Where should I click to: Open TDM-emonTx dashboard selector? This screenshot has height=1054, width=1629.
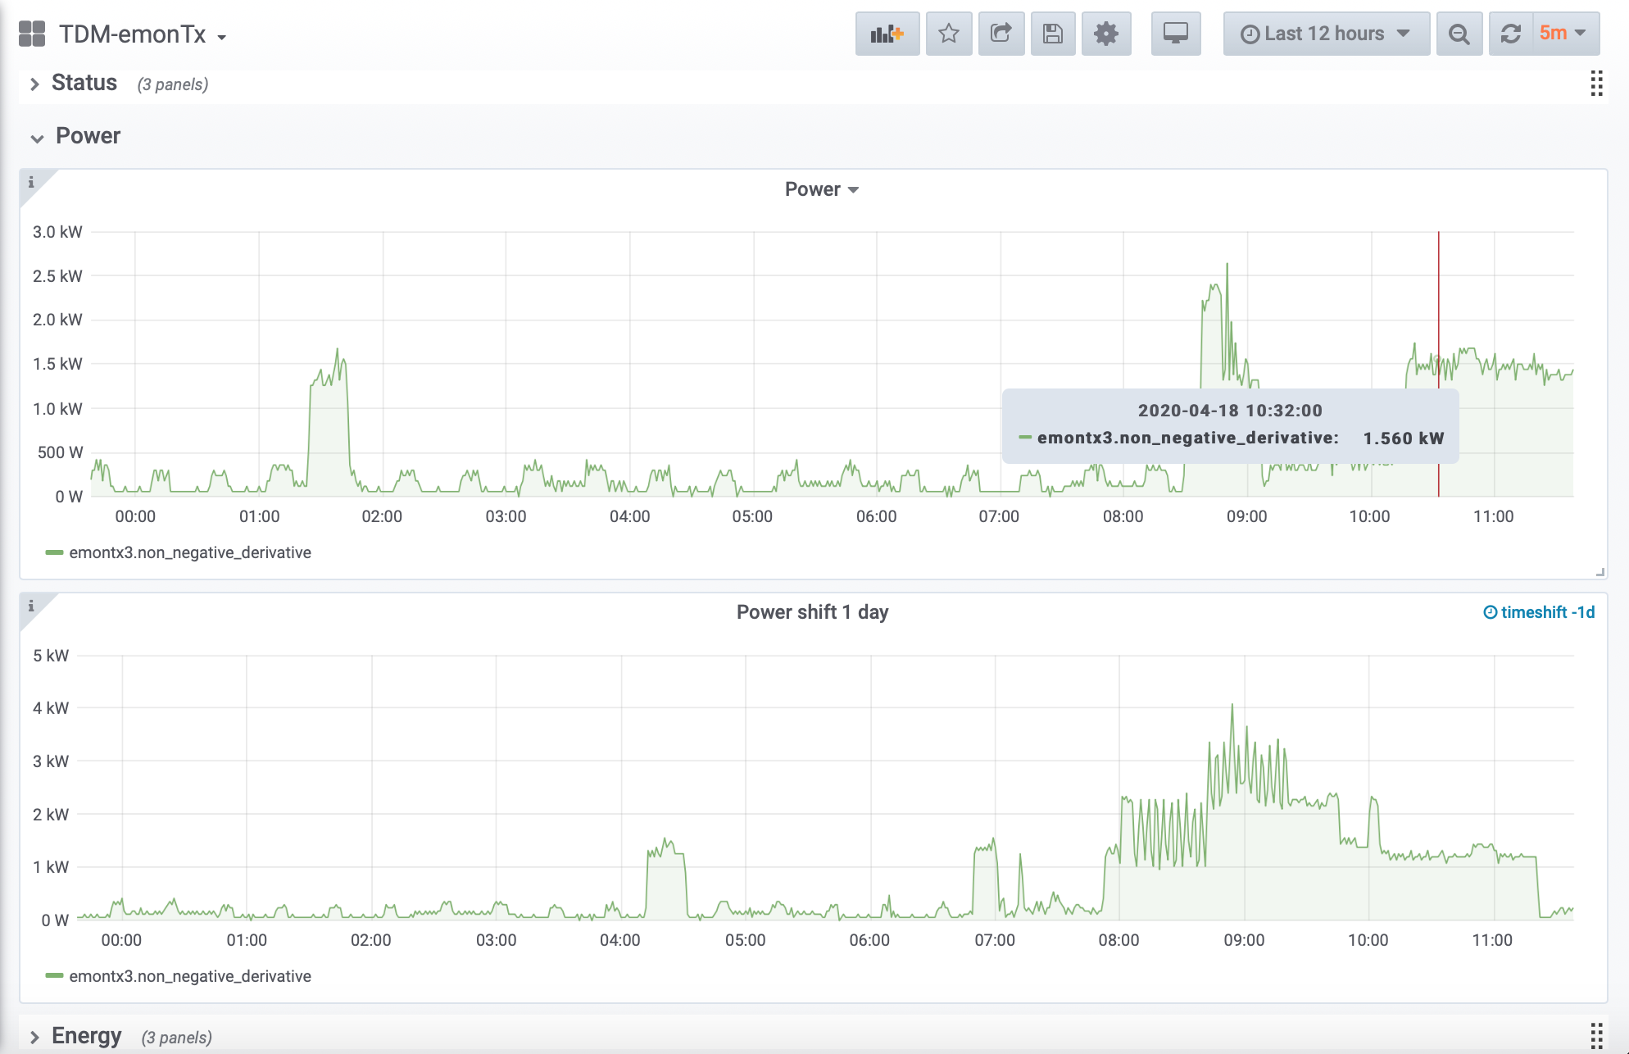click(x=141, y=34)
